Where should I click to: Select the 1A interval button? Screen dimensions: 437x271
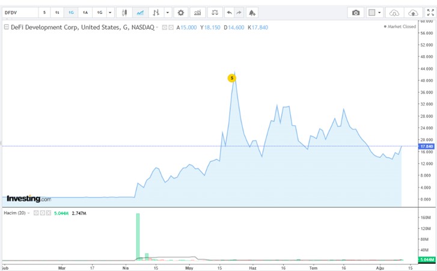(x=85, y=13)
